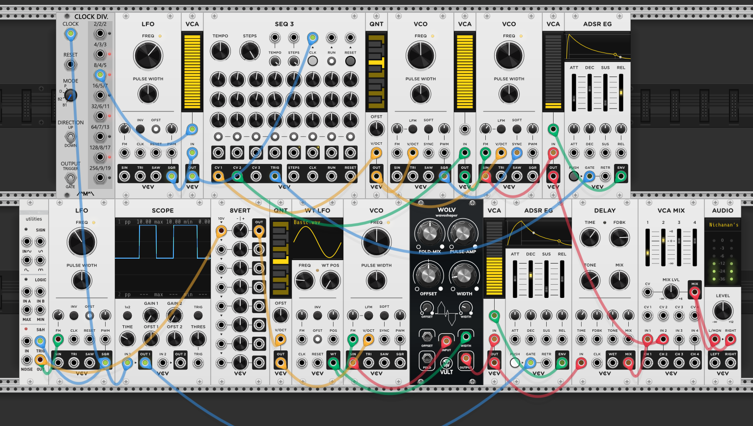Click the CH 3 output jack on VCA MIX

click(679, 363)
